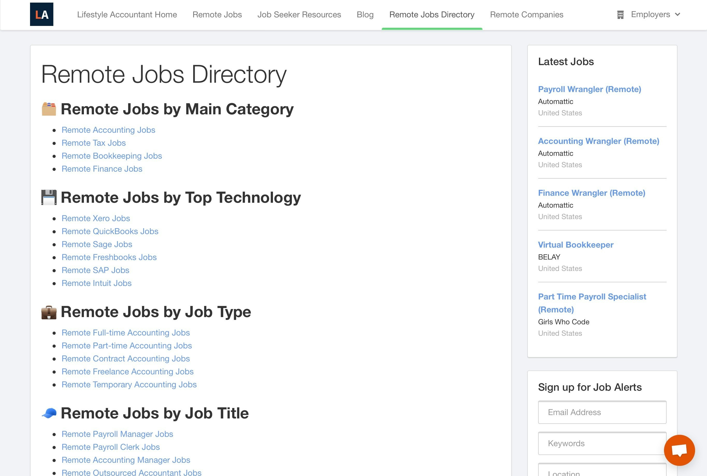Click the blue cap emoji icon
707x476 pixels.
(49, 413)
